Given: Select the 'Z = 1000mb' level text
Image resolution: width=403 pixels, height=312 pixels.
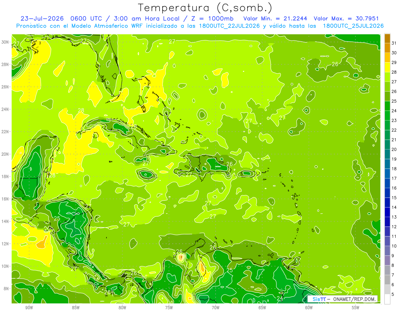Looking at the screenshot, I should pyautogui.click(x=212, y=19).
